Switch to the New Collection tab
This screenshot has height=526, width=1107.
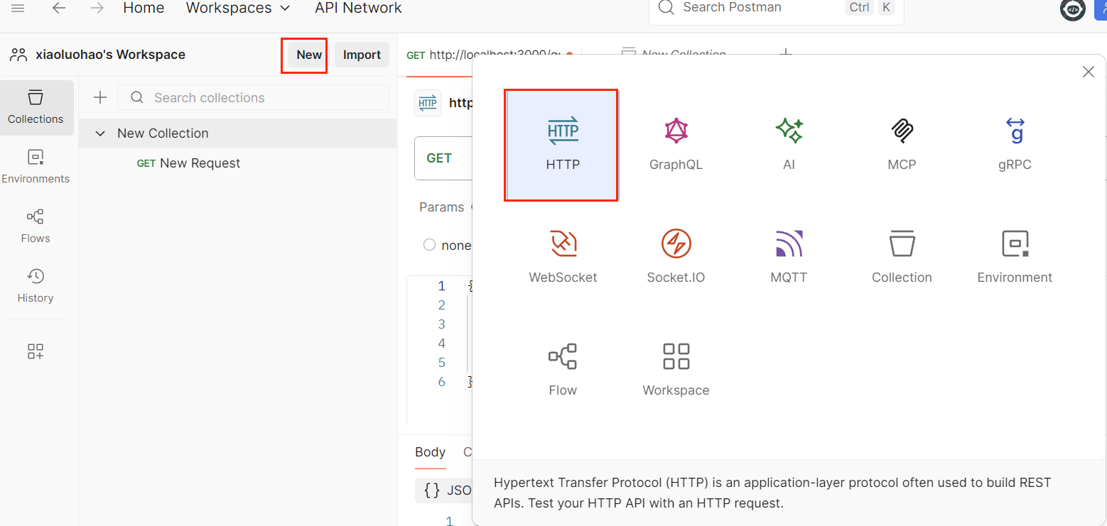[x=673, y=55]
